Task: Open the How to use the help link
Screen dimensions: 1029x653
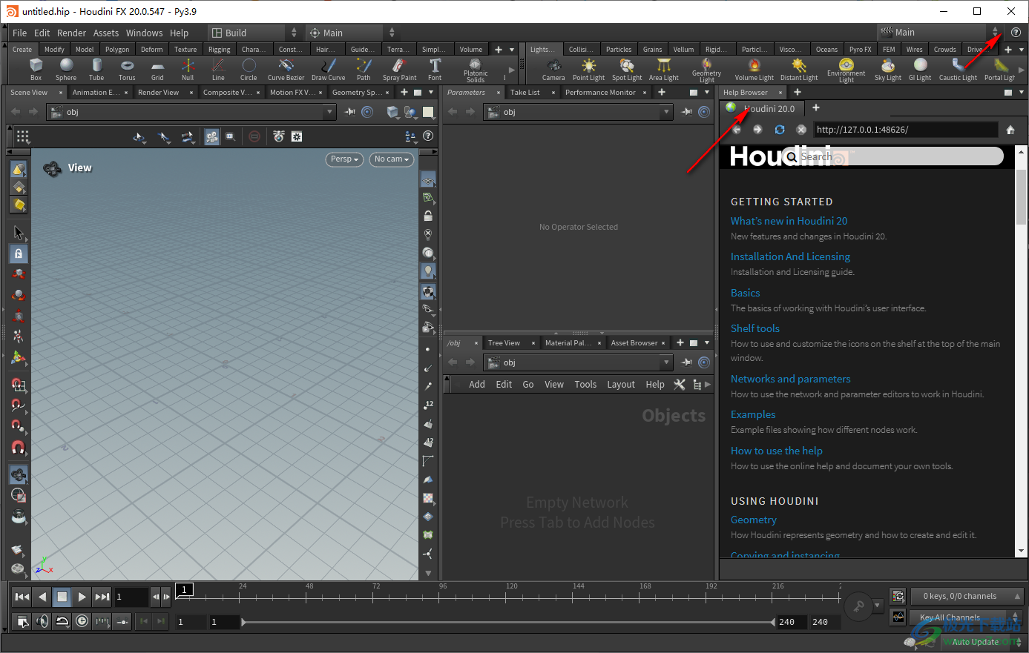Action: 776,451
